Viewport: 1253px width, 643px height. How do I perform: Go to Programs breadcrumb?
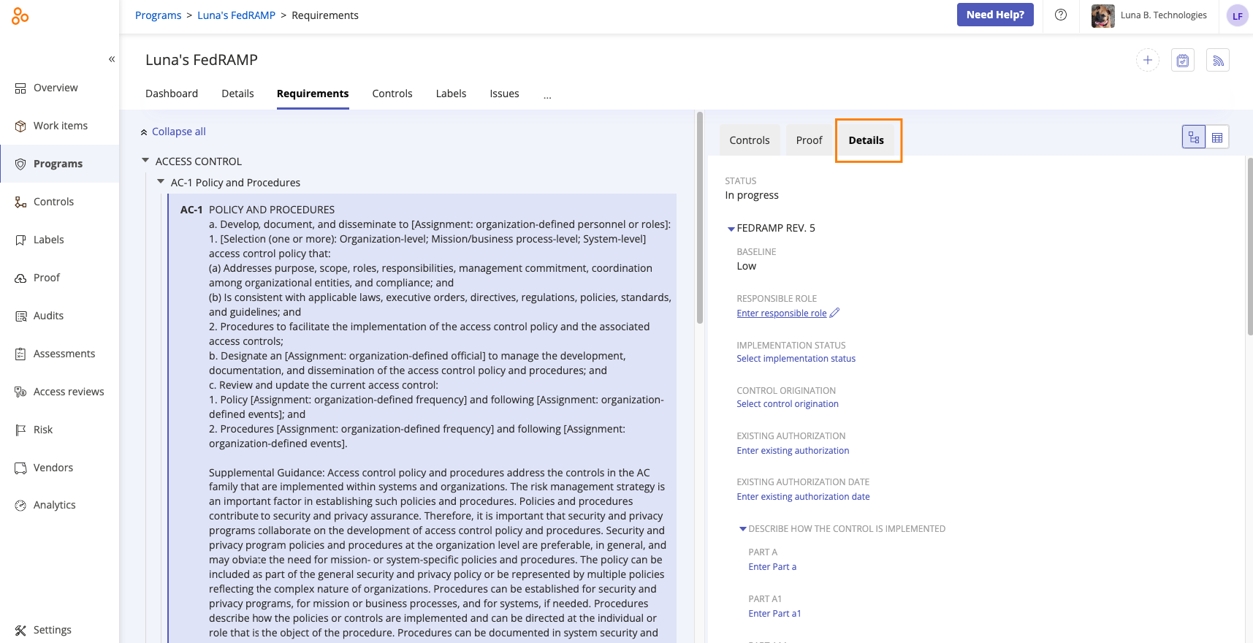pos(158,15)
